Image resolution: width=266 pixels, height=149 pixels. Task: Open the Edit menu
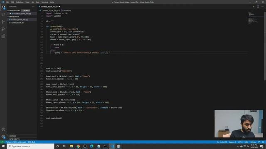12,2
